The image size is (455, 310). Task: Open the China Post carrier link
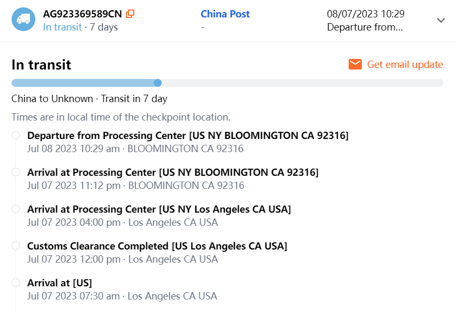(x=225, y=14)
